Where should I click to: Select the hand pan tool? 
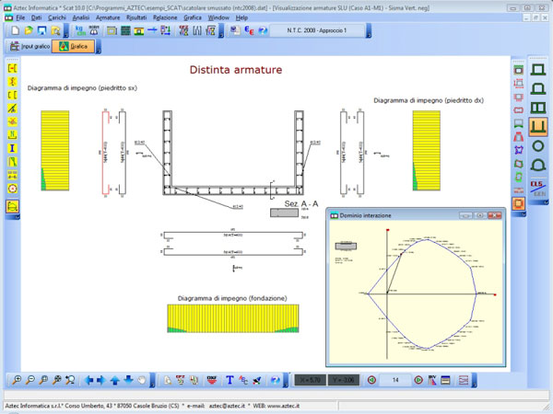(142, 380)
